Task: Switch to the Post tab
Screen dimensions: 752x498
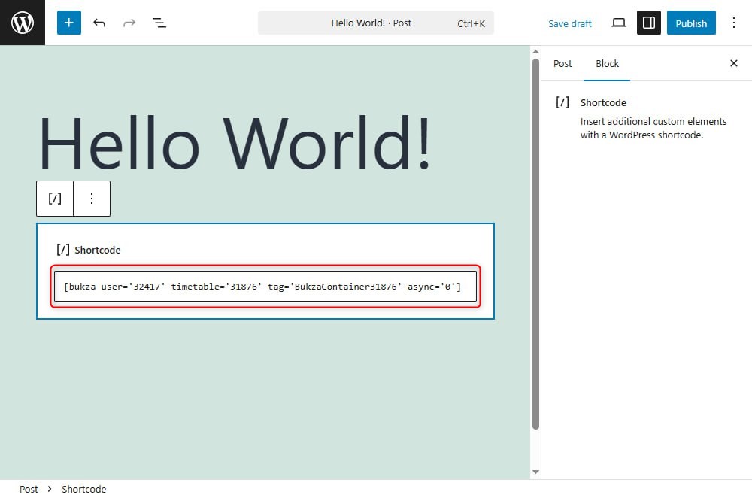Action: tap(562, 63)
